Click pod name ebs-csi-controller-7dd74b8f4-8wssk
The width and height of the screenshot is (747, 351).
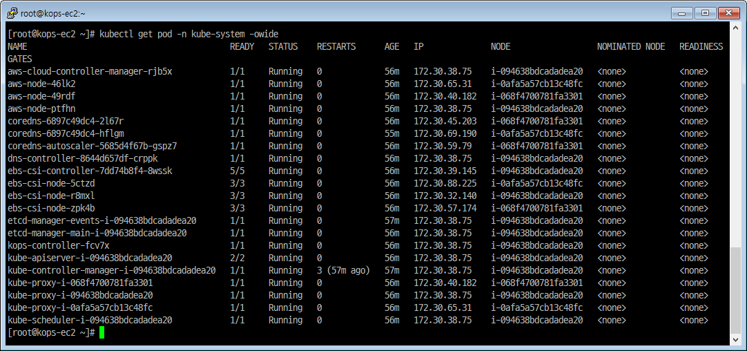coord(90,171)
